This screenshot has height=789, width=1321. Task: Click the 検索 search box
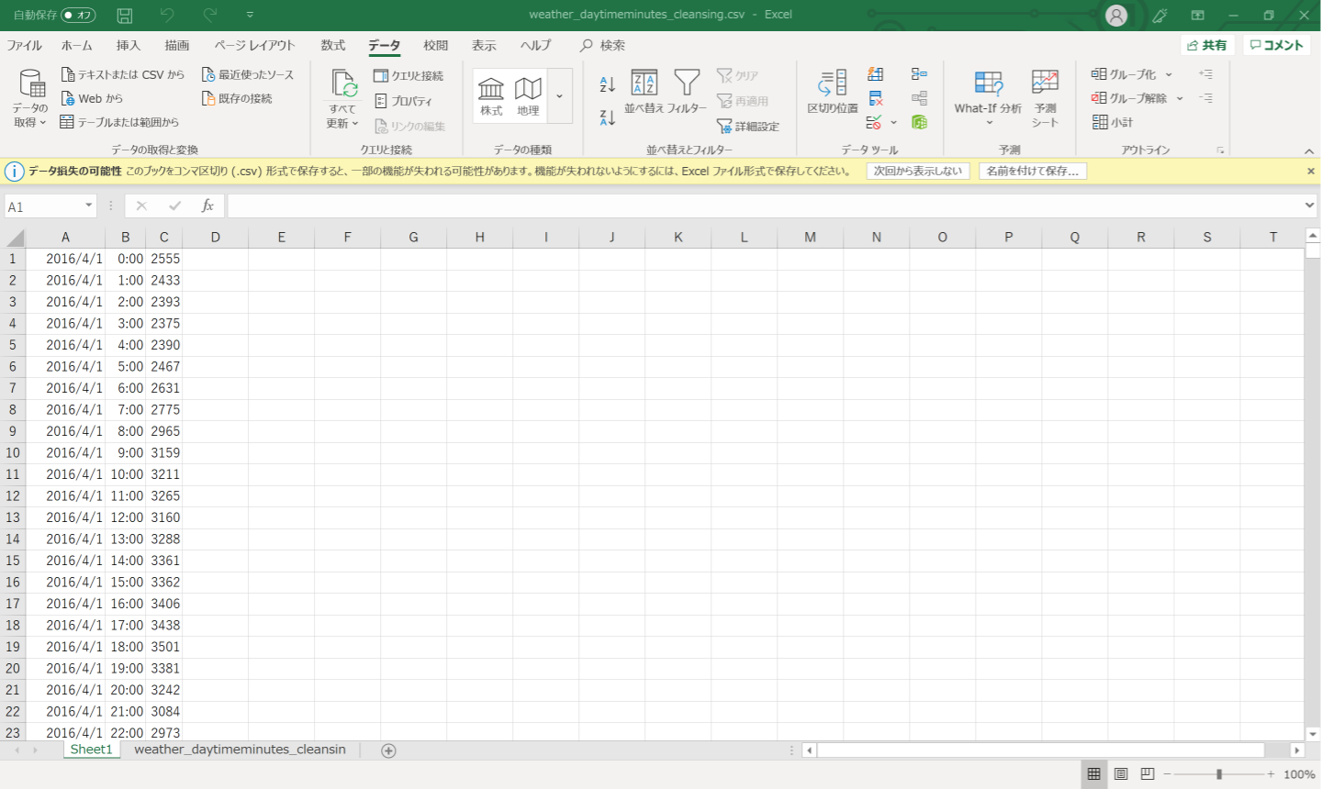pos(603,46)
